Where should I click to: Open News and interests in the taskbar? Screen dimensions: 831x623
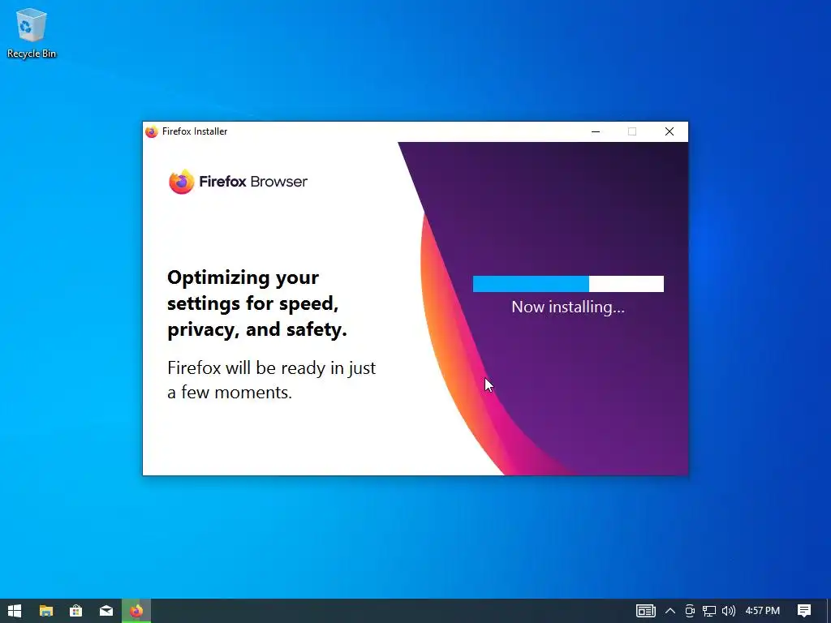coord(645,611)
